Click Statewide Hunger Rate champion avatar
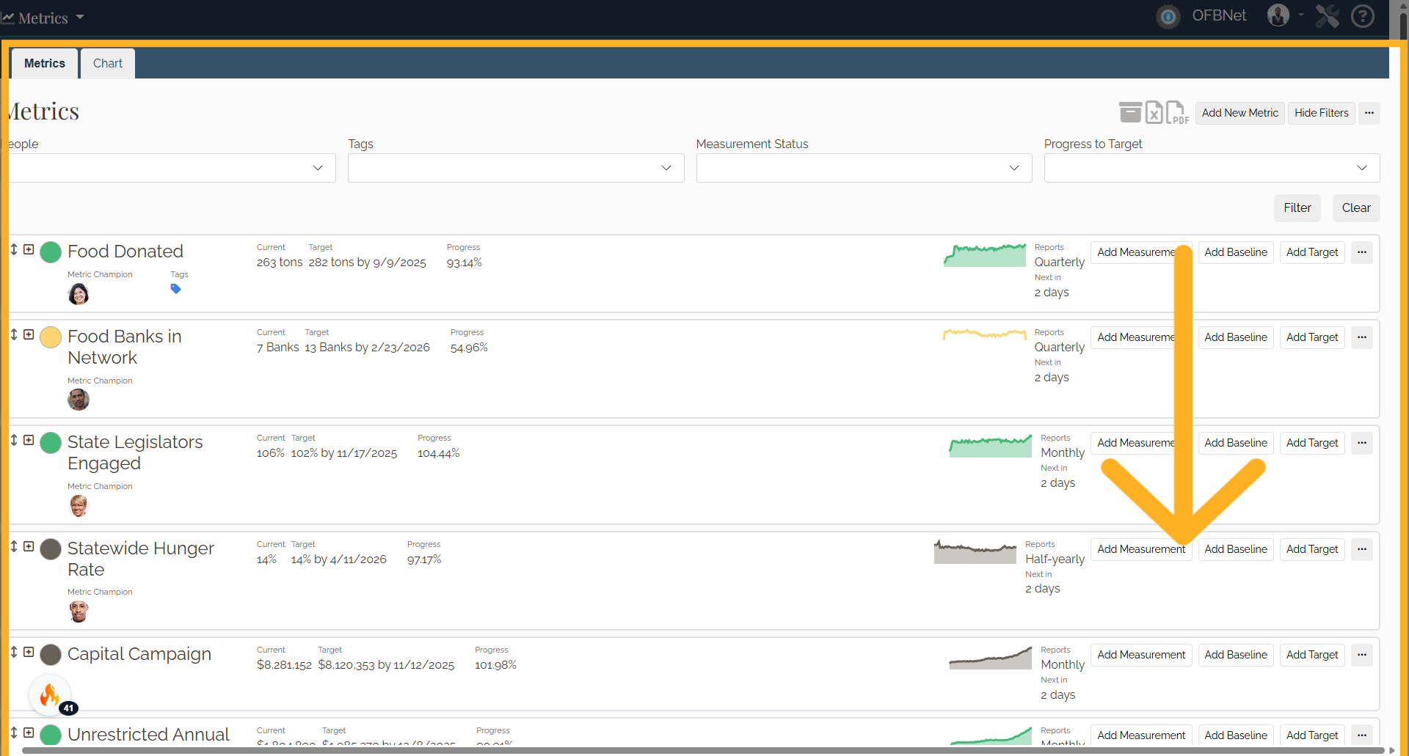The height and width of the screenshot is (756, 1409). click(79, 611)
